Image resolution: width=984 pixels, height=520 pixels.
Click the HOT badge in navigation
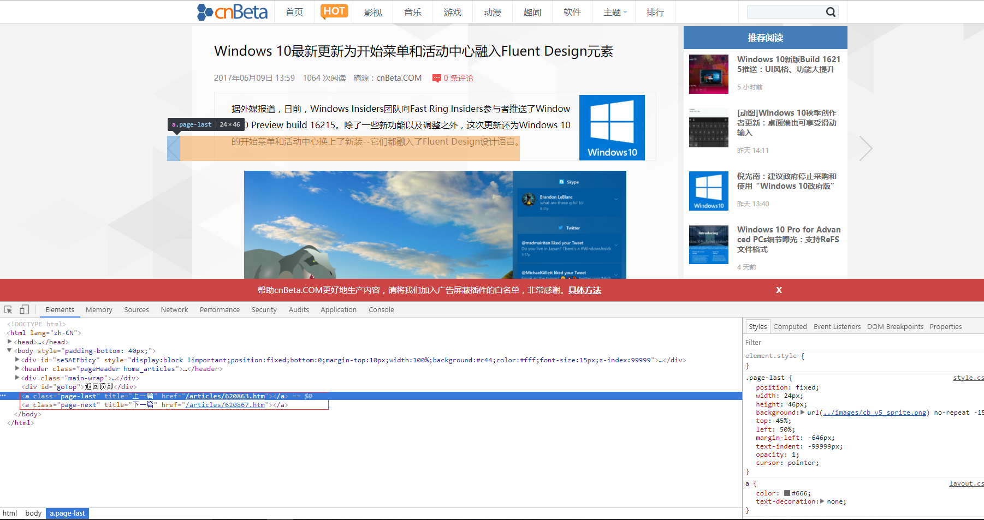tap(334, 11)
